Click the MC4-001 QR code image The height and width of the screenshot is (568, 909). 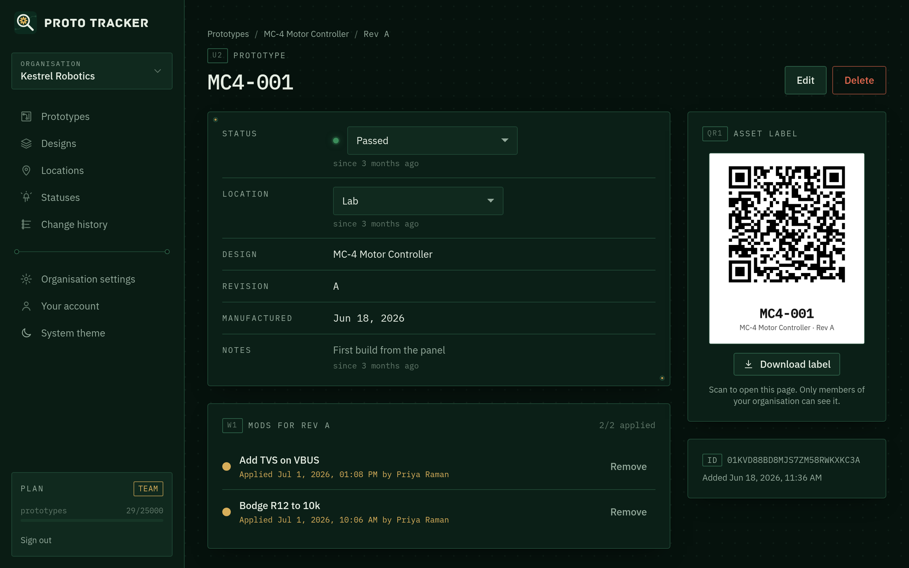pyautogui.click(x=786, y=224)
